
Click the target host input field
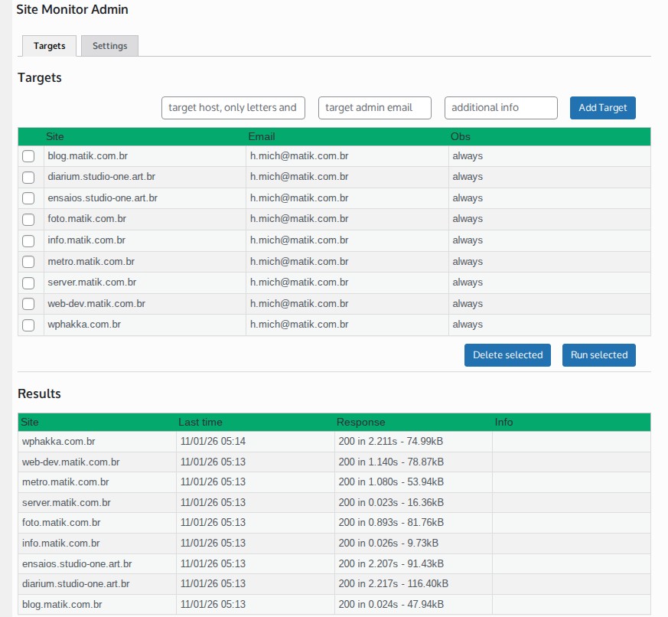233,108
